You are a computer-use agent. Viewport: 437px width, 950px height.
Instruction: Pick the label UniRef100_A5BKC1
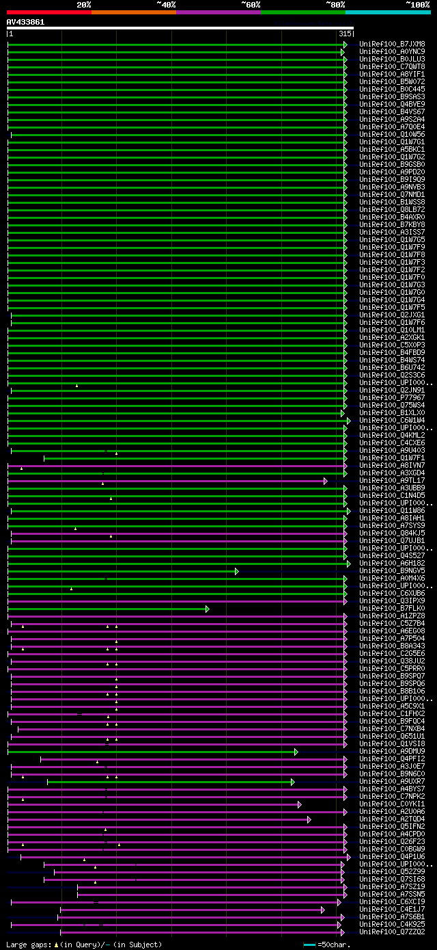point(392,150)
